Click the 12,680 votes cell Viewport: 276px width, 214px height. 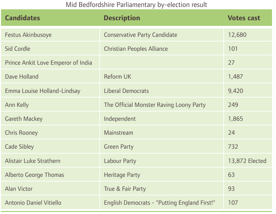pyautogui.click(x=248, y=35)
